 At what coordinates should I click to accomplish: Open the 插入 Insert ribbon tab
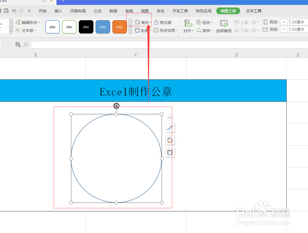(58, 11)
